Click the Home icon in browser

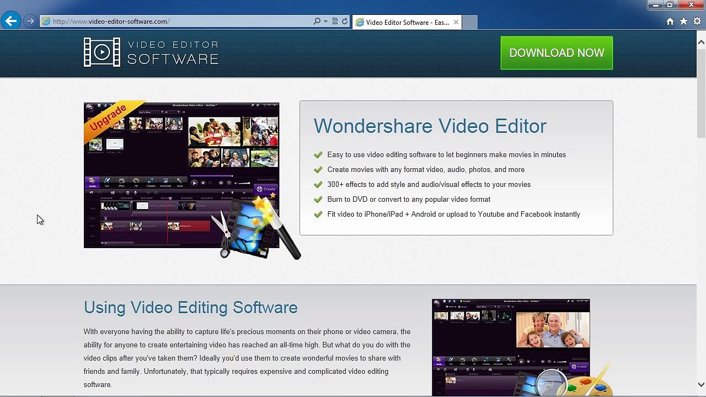(670, 22)
